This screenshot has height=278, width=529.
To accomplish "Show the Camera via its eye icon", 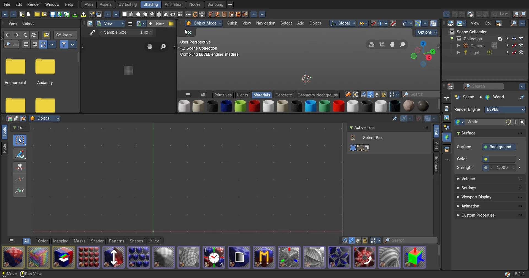I will [514, 45].
